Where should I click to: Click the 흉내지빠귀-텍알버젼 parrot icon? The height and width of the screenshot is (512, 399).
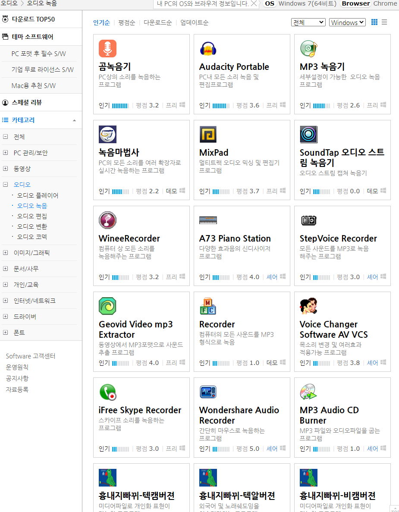click(x=208, y=478)
